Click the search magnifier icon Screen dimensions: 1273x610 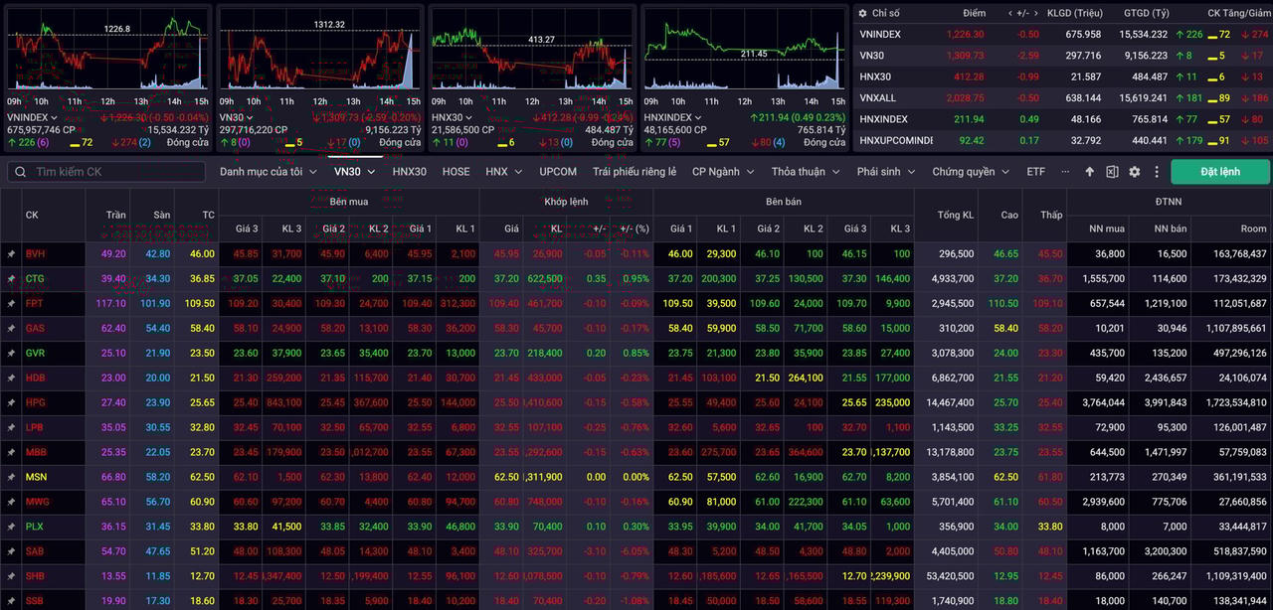(21, 172)
